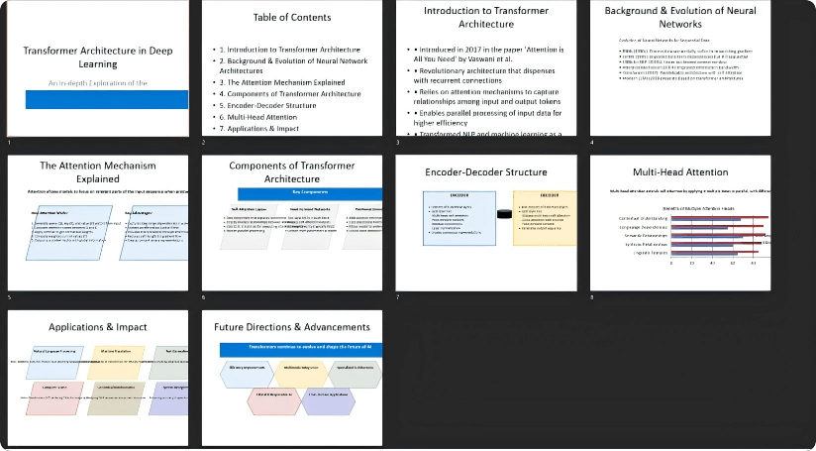Click the '3. The Attention Mechanism Explained' contents entry

(279, 82)
